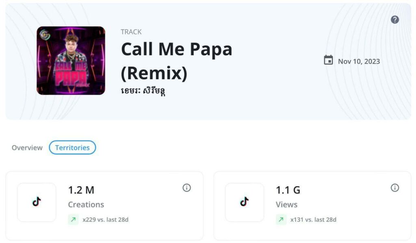Open the Call Me Papa album artwork
This screenshot has width=416, height=243.
[71, 61]
